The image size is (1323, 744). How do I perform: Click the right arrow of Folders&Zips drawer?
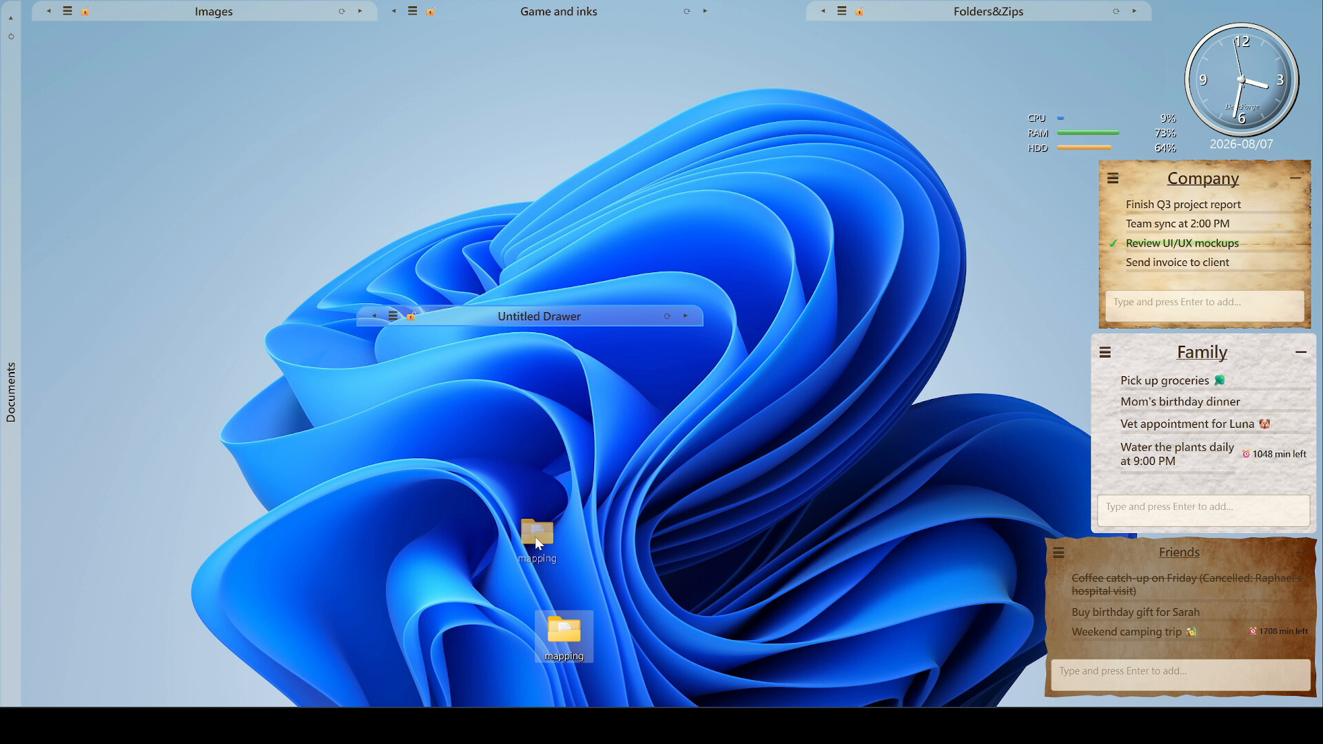[1134, 11]
